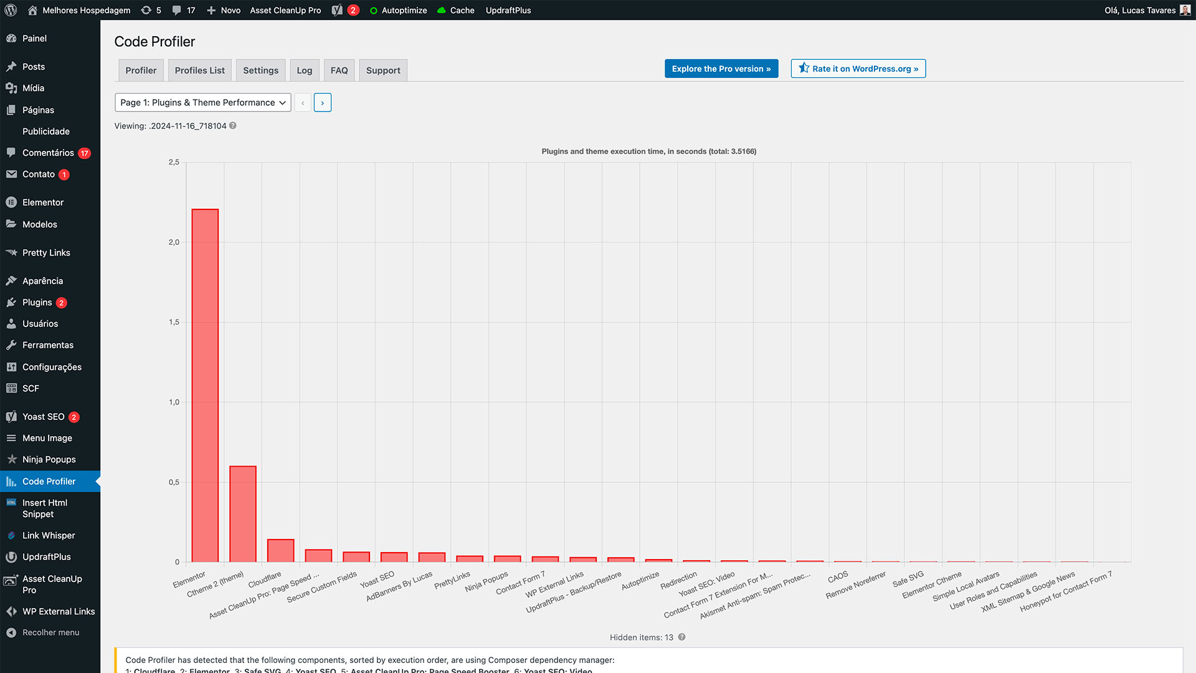This screenshot has width=1196, height=673.
Task: Switch to the Profiler tab
Action: 141,70
